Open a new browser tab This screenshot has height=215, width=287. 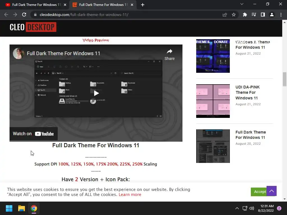[143, 5]
